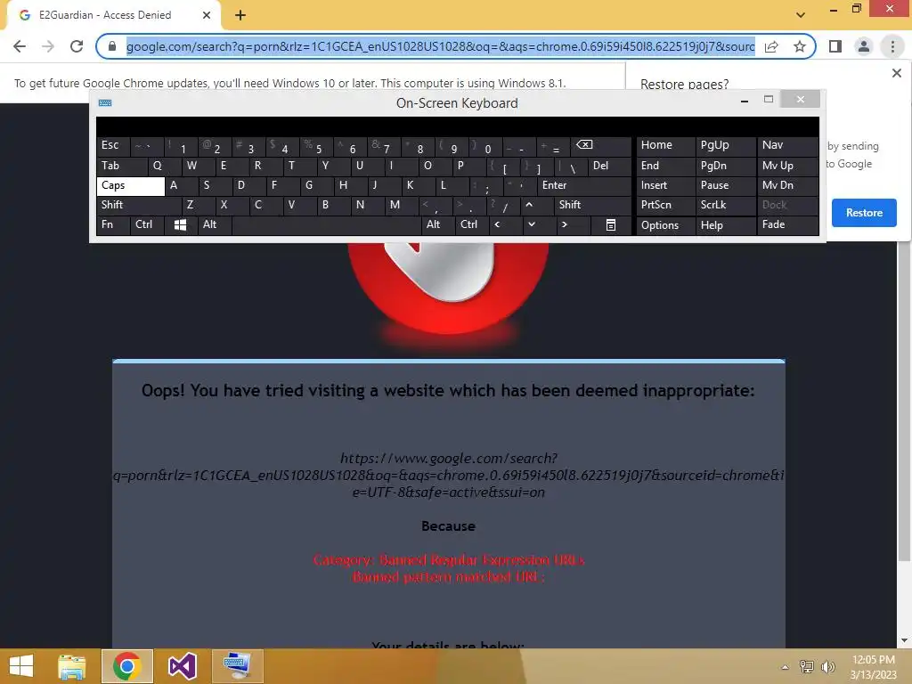This screenshot has width=912, height=684.
Task: Share this page via the share icon
Action: [x=772, y=46]
